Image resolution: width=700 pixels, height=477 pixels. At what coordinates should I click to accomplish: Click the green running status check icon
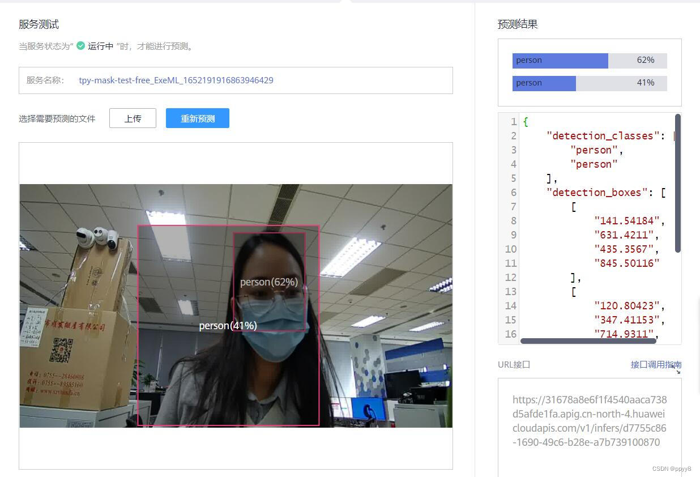[x=80, y=46]
